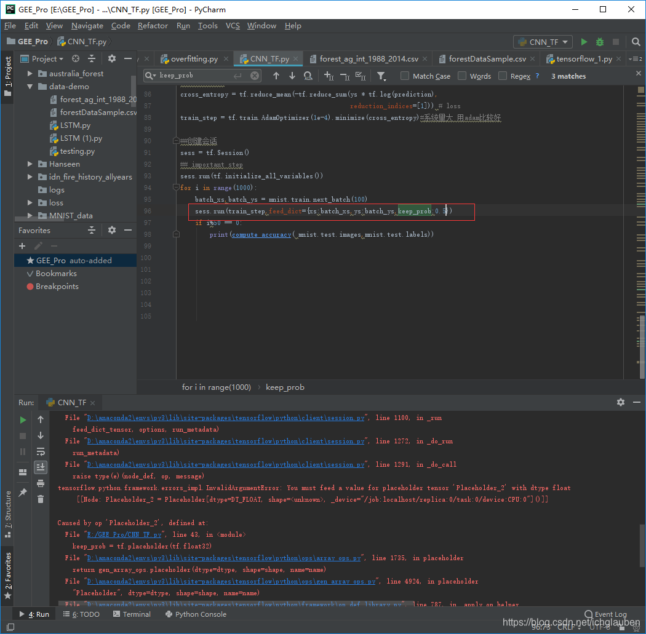The width and height of the screenshot is (646, 634).
Task: Switch to tensorflow_1.py tab
Action: click(583, 59)
